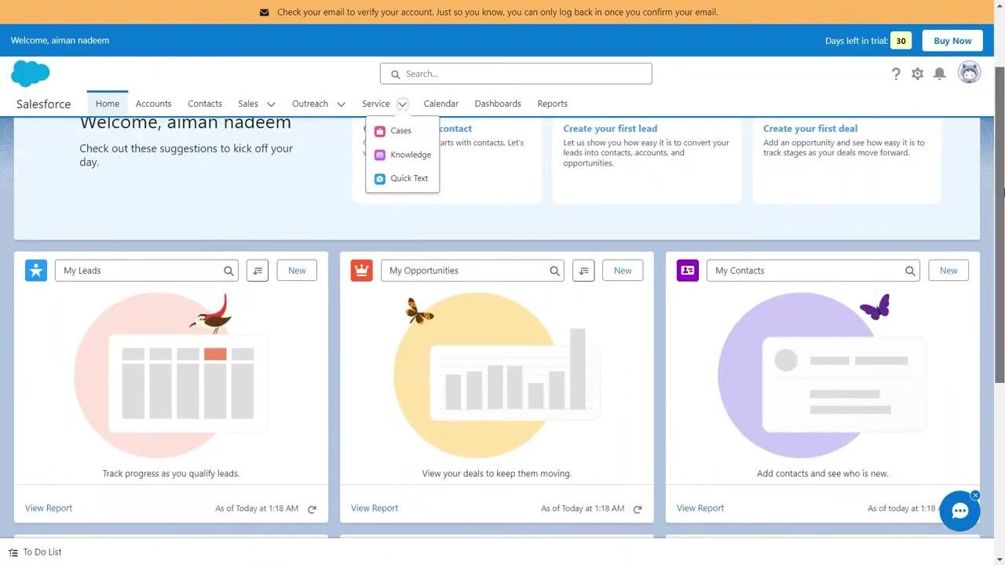Open the Dashboards tab
The width and height of the screenshot is (1005, 565).
(x=498, y=104)
